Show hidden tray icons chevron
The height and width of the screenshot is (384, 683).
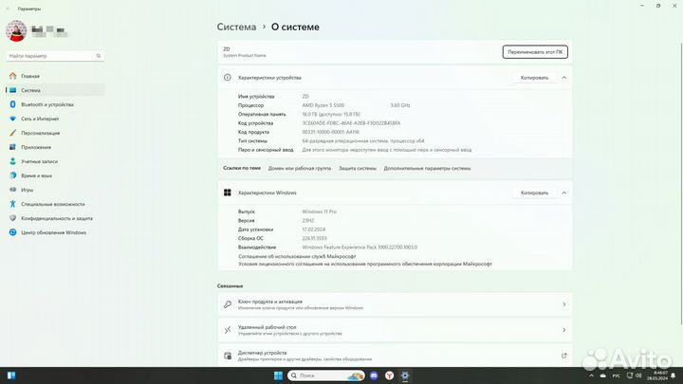[x=591, y=375]
